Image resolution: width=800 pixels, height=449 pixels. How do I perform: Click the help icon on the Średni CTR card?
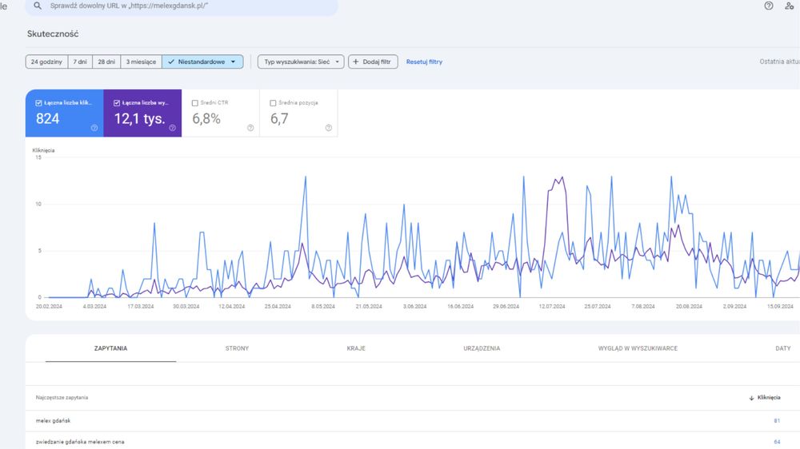pyautogui.click(x=250, y=128)
